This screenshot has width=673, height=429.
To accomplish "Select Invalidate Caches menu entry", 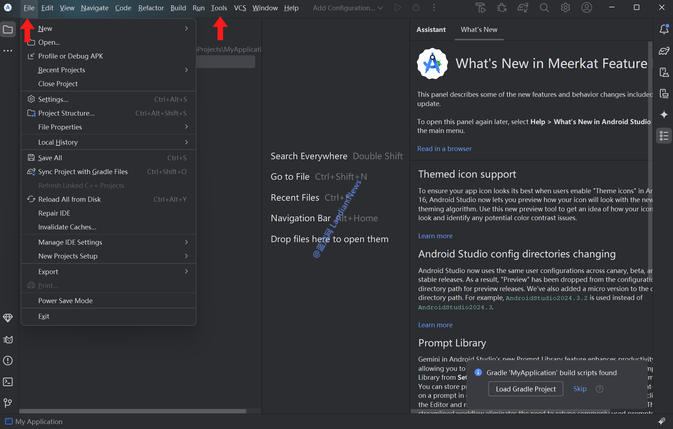I will (67, 227).
